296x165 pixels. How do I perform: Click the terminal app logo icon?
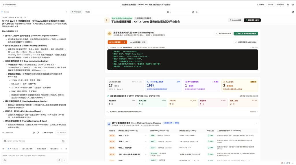point(107,20)
